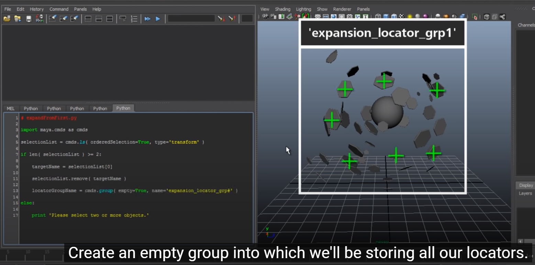Screen dimensions: 535x265
Task: Click the script editor search field
Action: coord(191,19)
